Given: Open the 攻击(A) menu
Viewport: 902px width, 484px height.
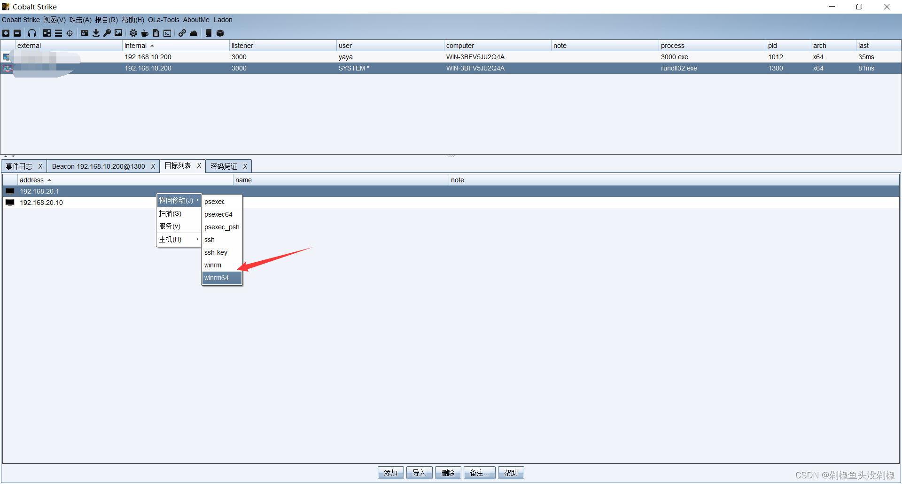Looking at the screenshot, I should click(x=80, y=20).
